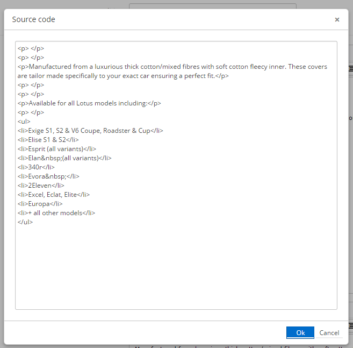Place cursor on 'Available for all Lotus models' line
Image resolution: width=353 pixels, height=348 pixels.
[89, 103]
